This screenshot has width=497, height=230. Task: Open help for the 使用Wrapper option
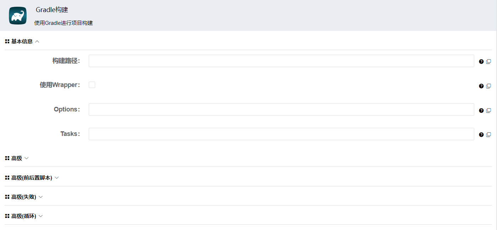click(481, 86)
